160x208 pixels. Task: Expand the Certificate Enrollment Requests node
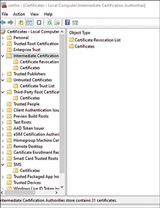[3, 152]
